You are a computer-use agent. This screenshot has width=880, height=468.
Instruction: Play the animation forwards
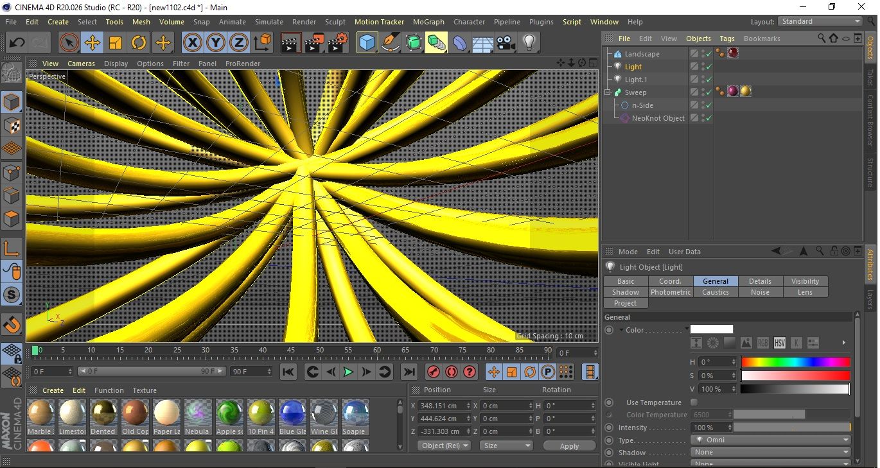tap(348, 372)
